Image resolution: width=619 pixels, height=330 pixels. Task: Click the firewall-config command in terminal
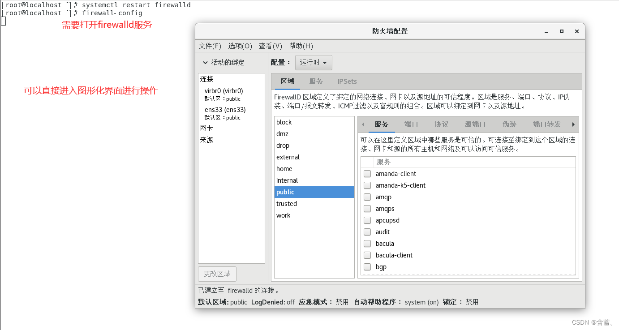112,13
